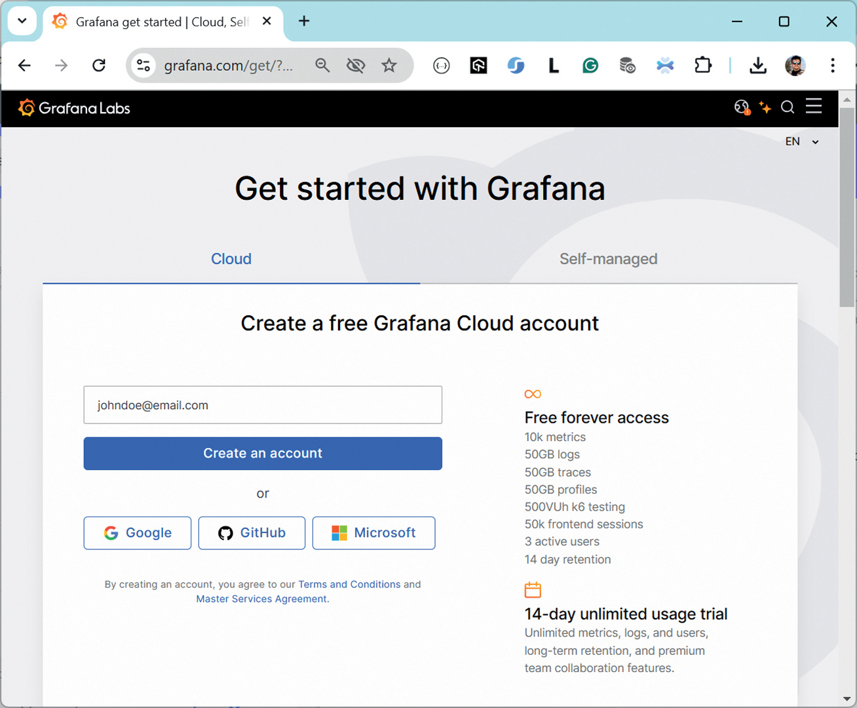Click the email input field
Viewport: 857px width, 708px height.
263,405
